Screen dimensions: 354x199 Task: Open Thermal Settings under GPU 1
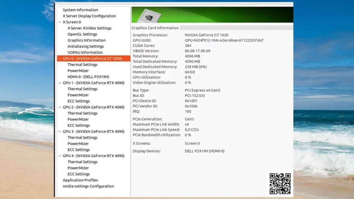(x=82, y=89)
